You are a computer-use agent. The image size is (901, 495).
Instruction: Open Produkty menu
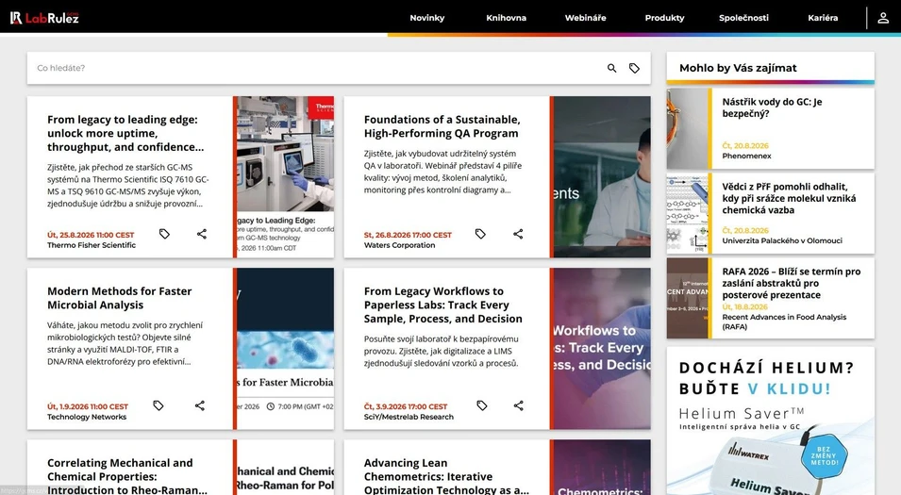point(664,18)
